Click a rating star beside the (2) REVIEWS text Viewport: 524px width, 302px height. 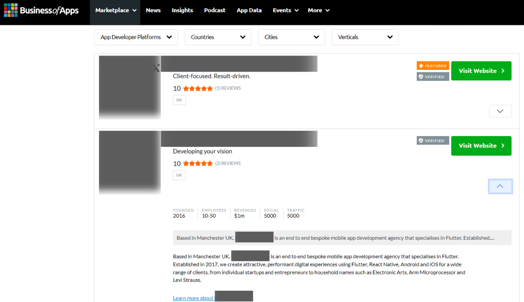click(x=197, y=163)
